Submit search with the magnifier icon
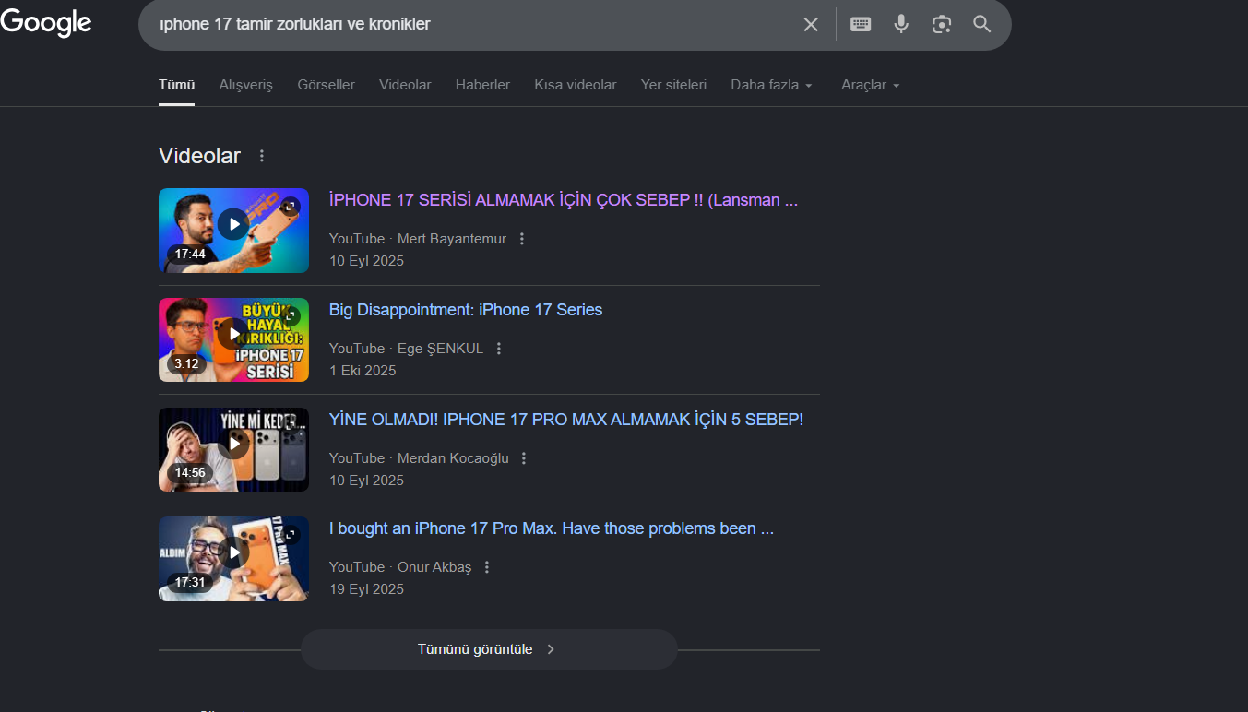1248x712 pixels. pos(982,24)
